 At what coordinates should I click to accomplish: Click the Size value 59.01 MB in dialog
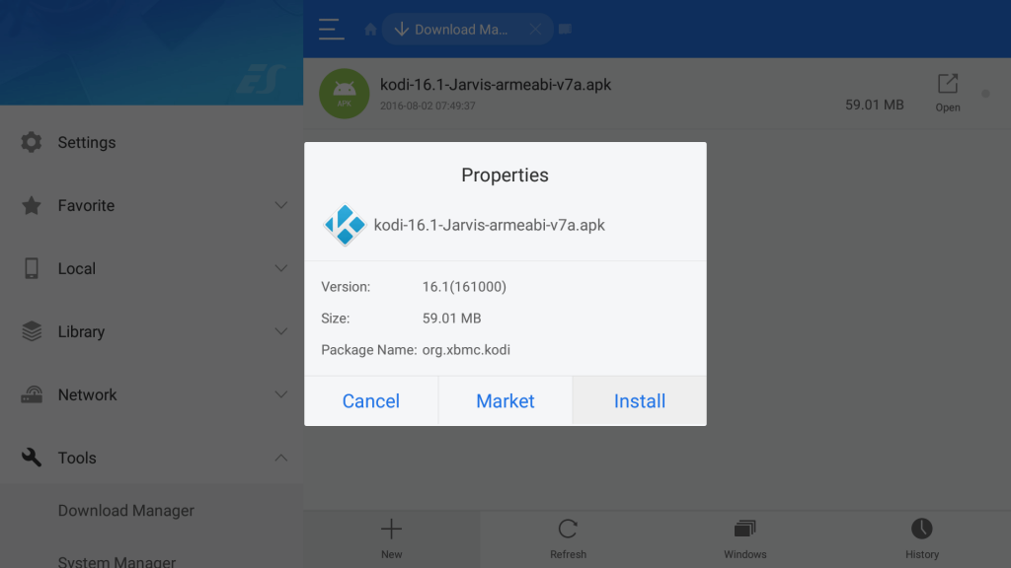click(x=451, y=319)
